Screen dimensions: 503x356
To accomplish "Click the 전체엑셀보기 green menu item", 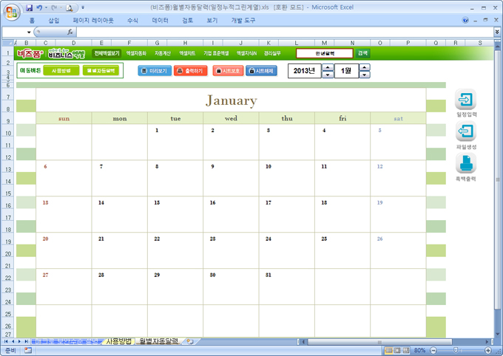I will point(107,53).
